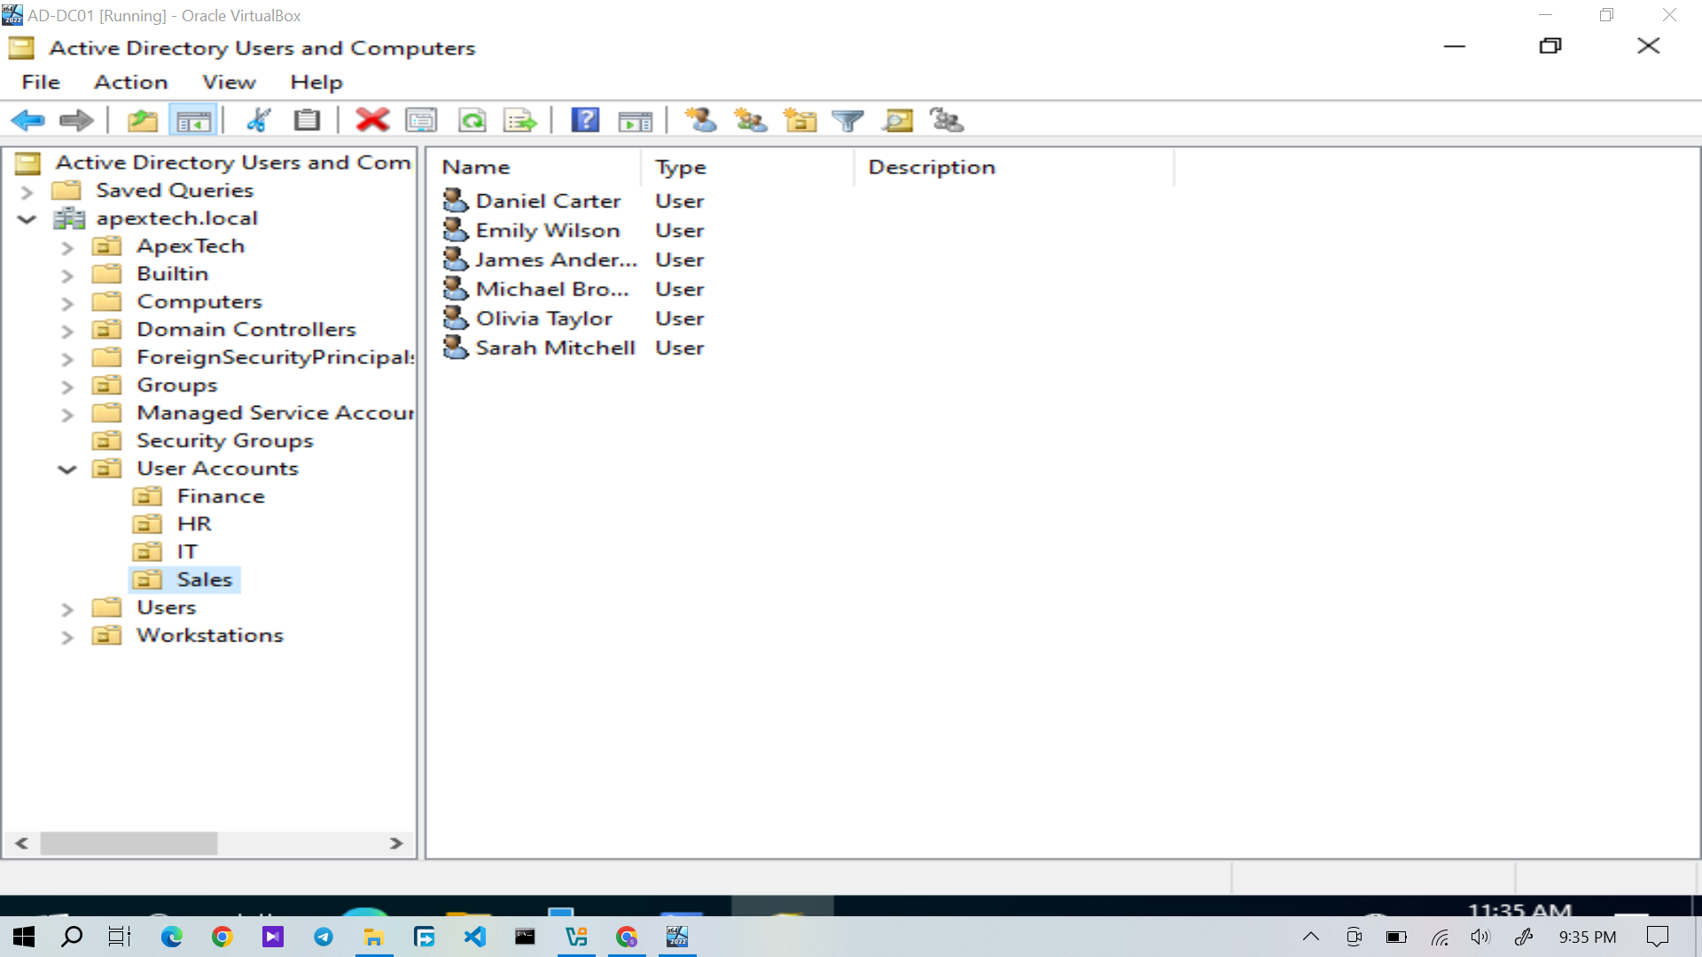Expand the Saved Queries node

[x=27, y=191]
